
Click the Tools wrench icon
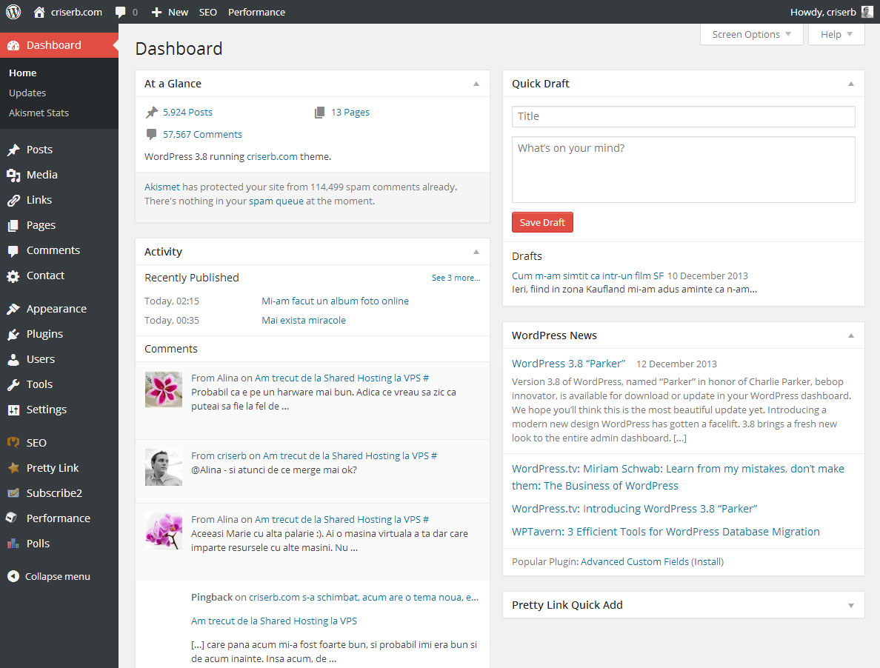click(x=13, y=385)
